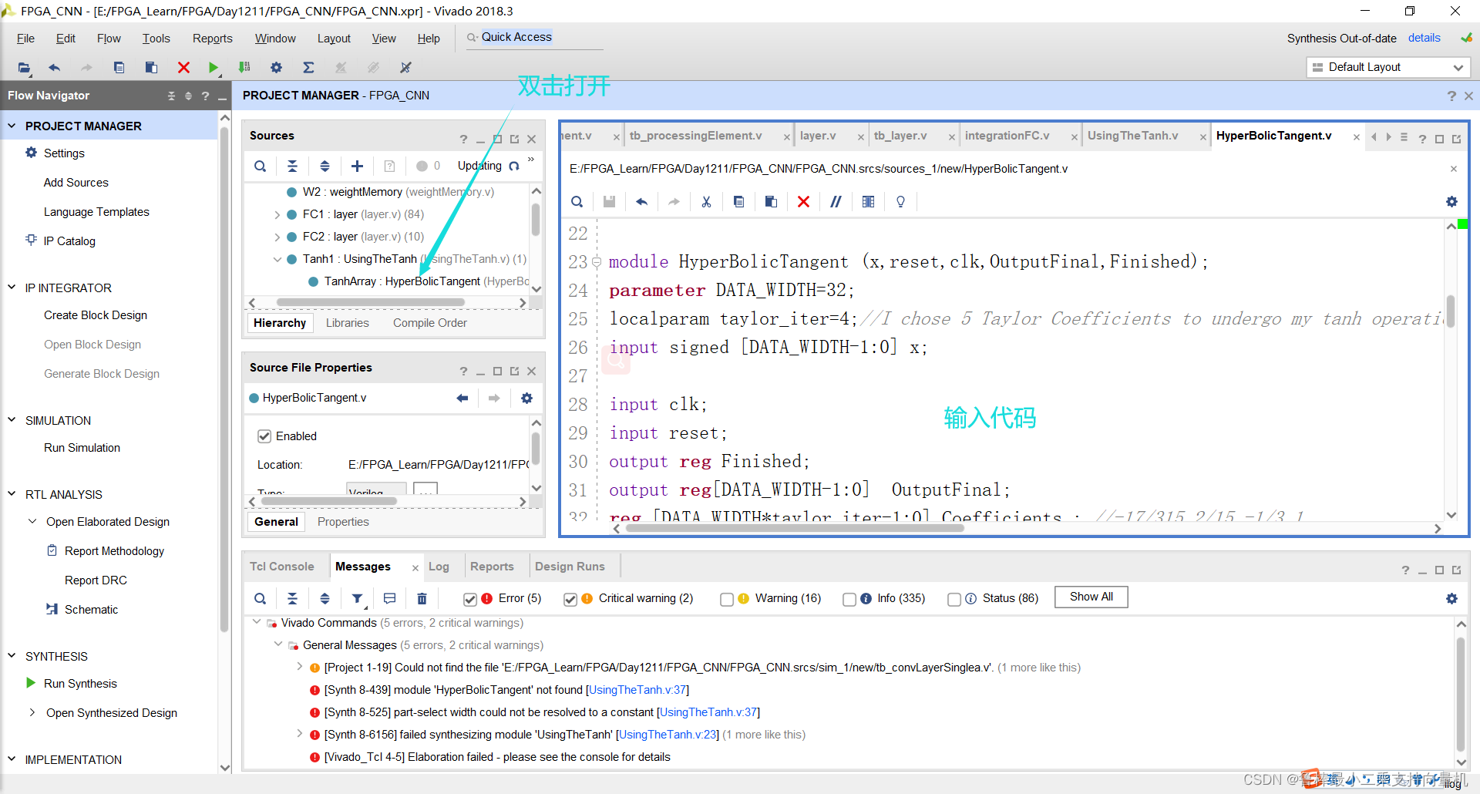Click Run Synthesis in Flow Navigator
Viewport: 1480px width, 794px height.
80,683
